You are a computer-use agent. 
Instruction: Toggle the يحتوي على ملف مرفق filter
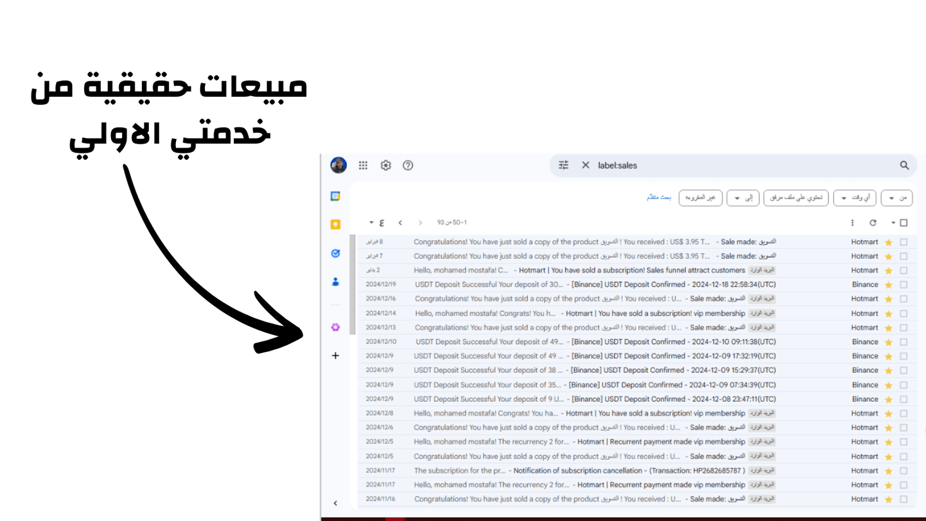coord(796,198)
